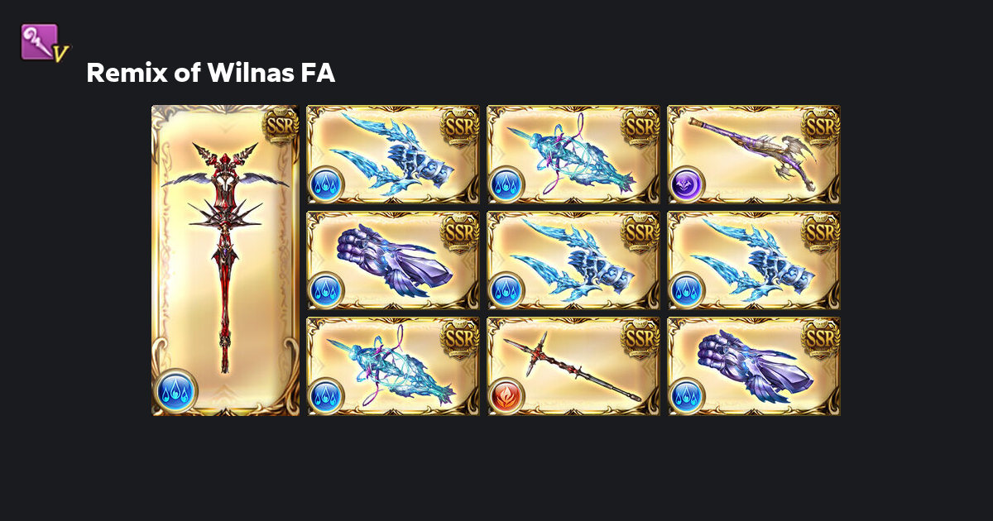Viewport: 993px width, 521px height.
Task: Select the dark purple scepter weapon
Action: 754,154
